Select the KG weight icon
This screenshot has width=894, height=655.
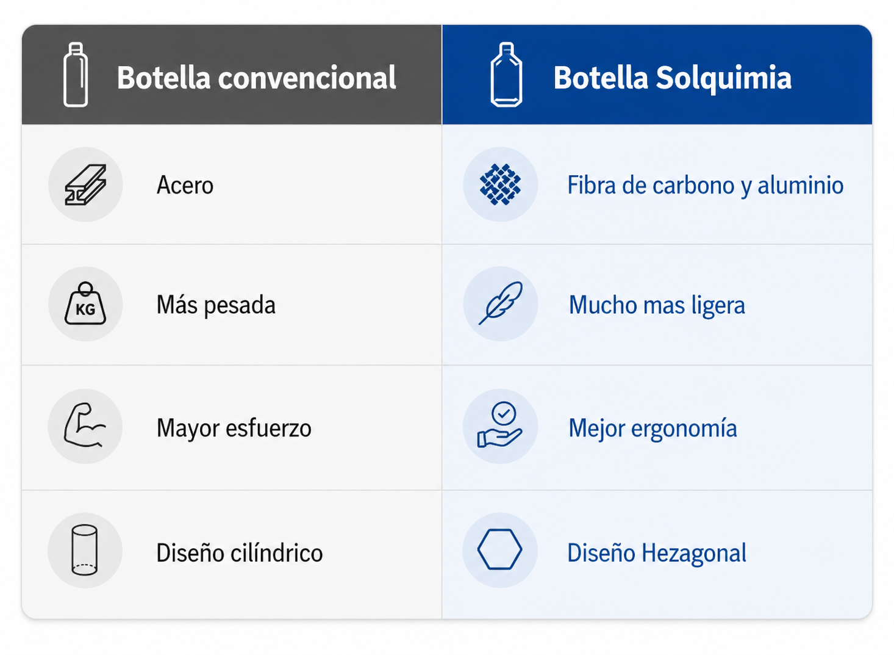(85, 303)
